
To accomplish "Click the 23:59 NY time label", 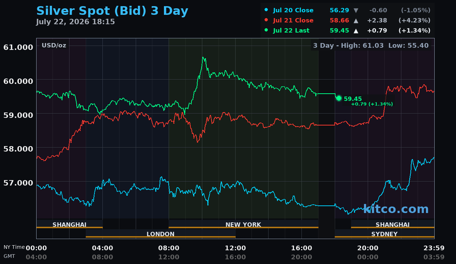I will [434, 248].
